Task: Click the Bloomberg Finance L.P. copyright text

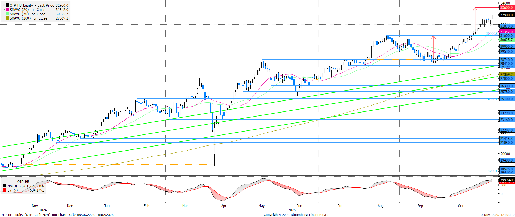Action: point(296,215)
